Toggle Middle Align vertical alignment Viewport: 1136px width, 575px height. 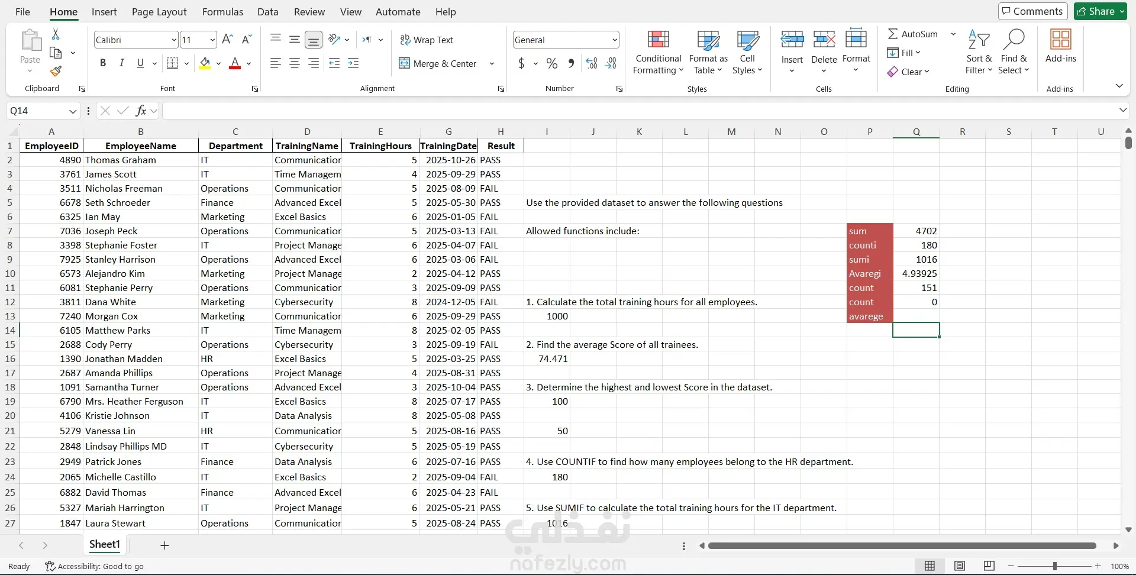pyautogui.click(x=295, y=40)
